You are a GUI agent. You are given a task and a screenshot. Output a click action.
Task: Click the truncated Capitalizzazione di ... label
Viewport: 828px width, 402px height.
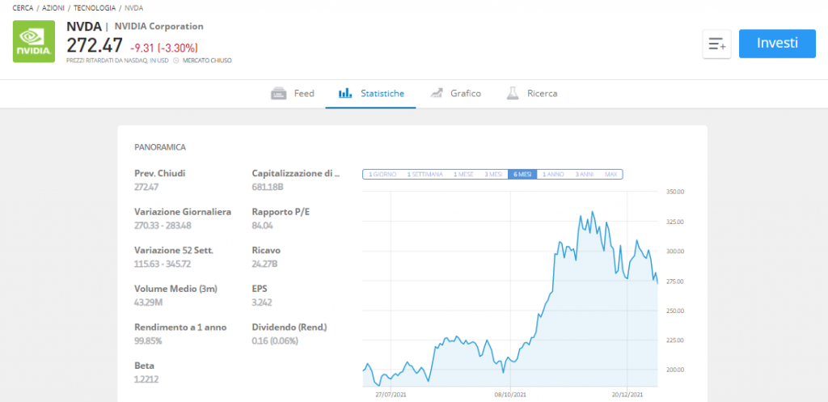[x=296, y=173]
